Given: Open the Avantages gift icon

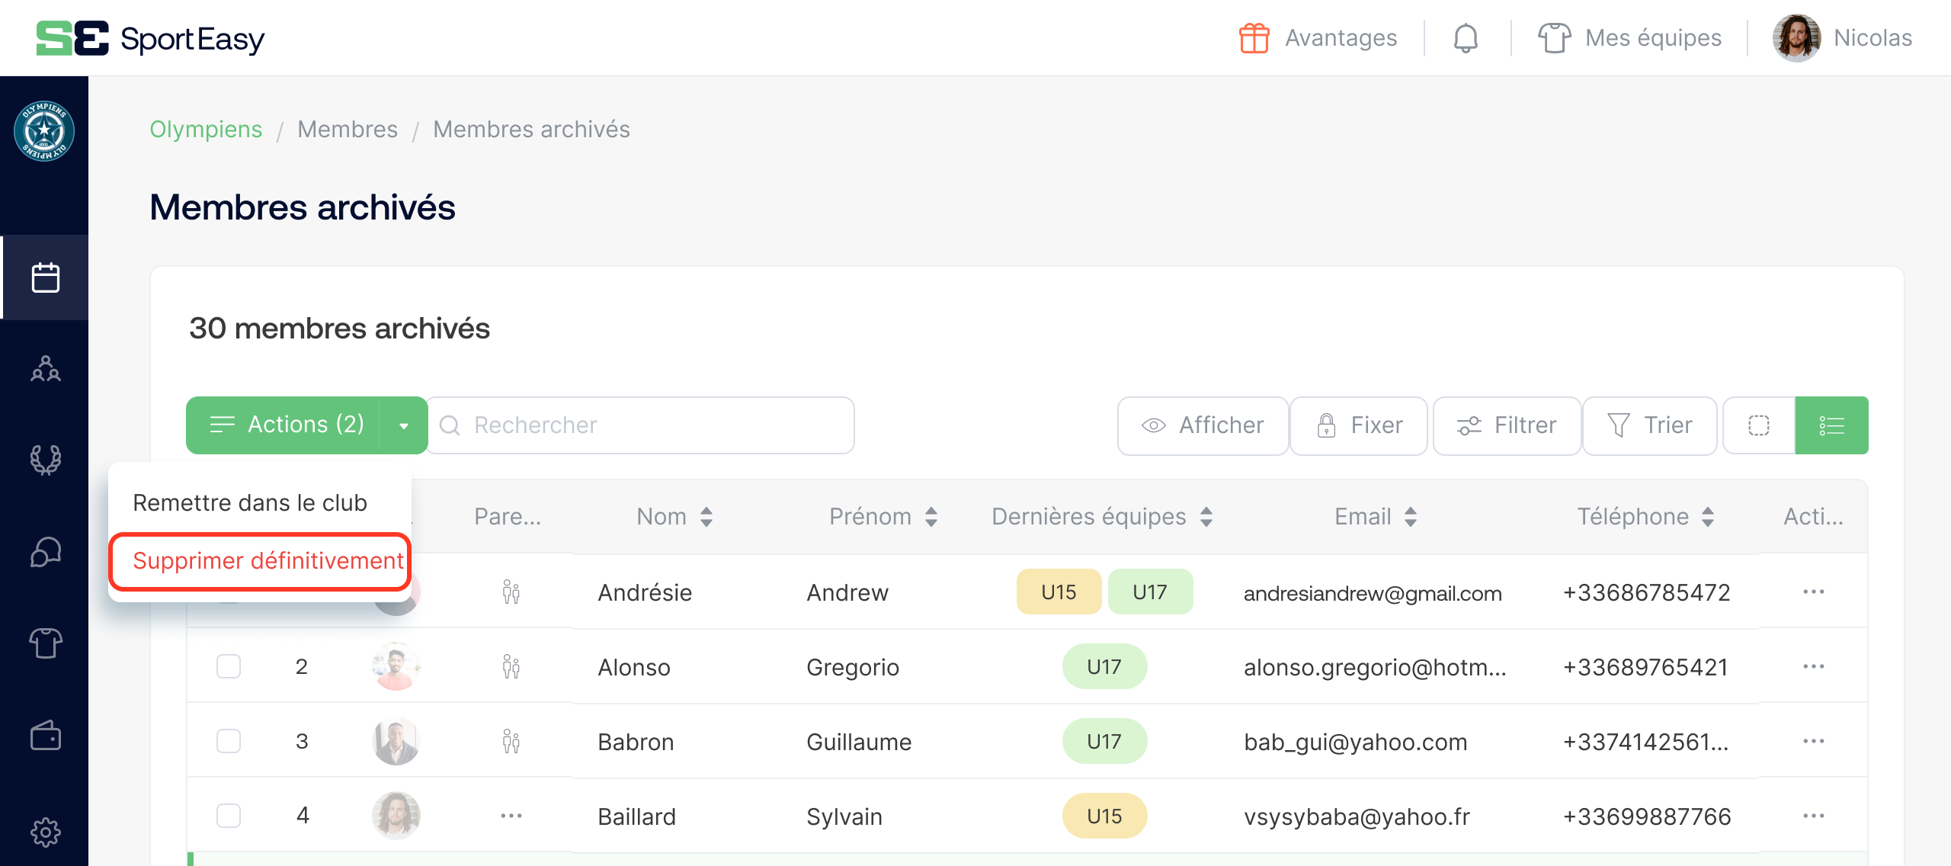Looking at the screenshot, I should [x=1252, y=37].
